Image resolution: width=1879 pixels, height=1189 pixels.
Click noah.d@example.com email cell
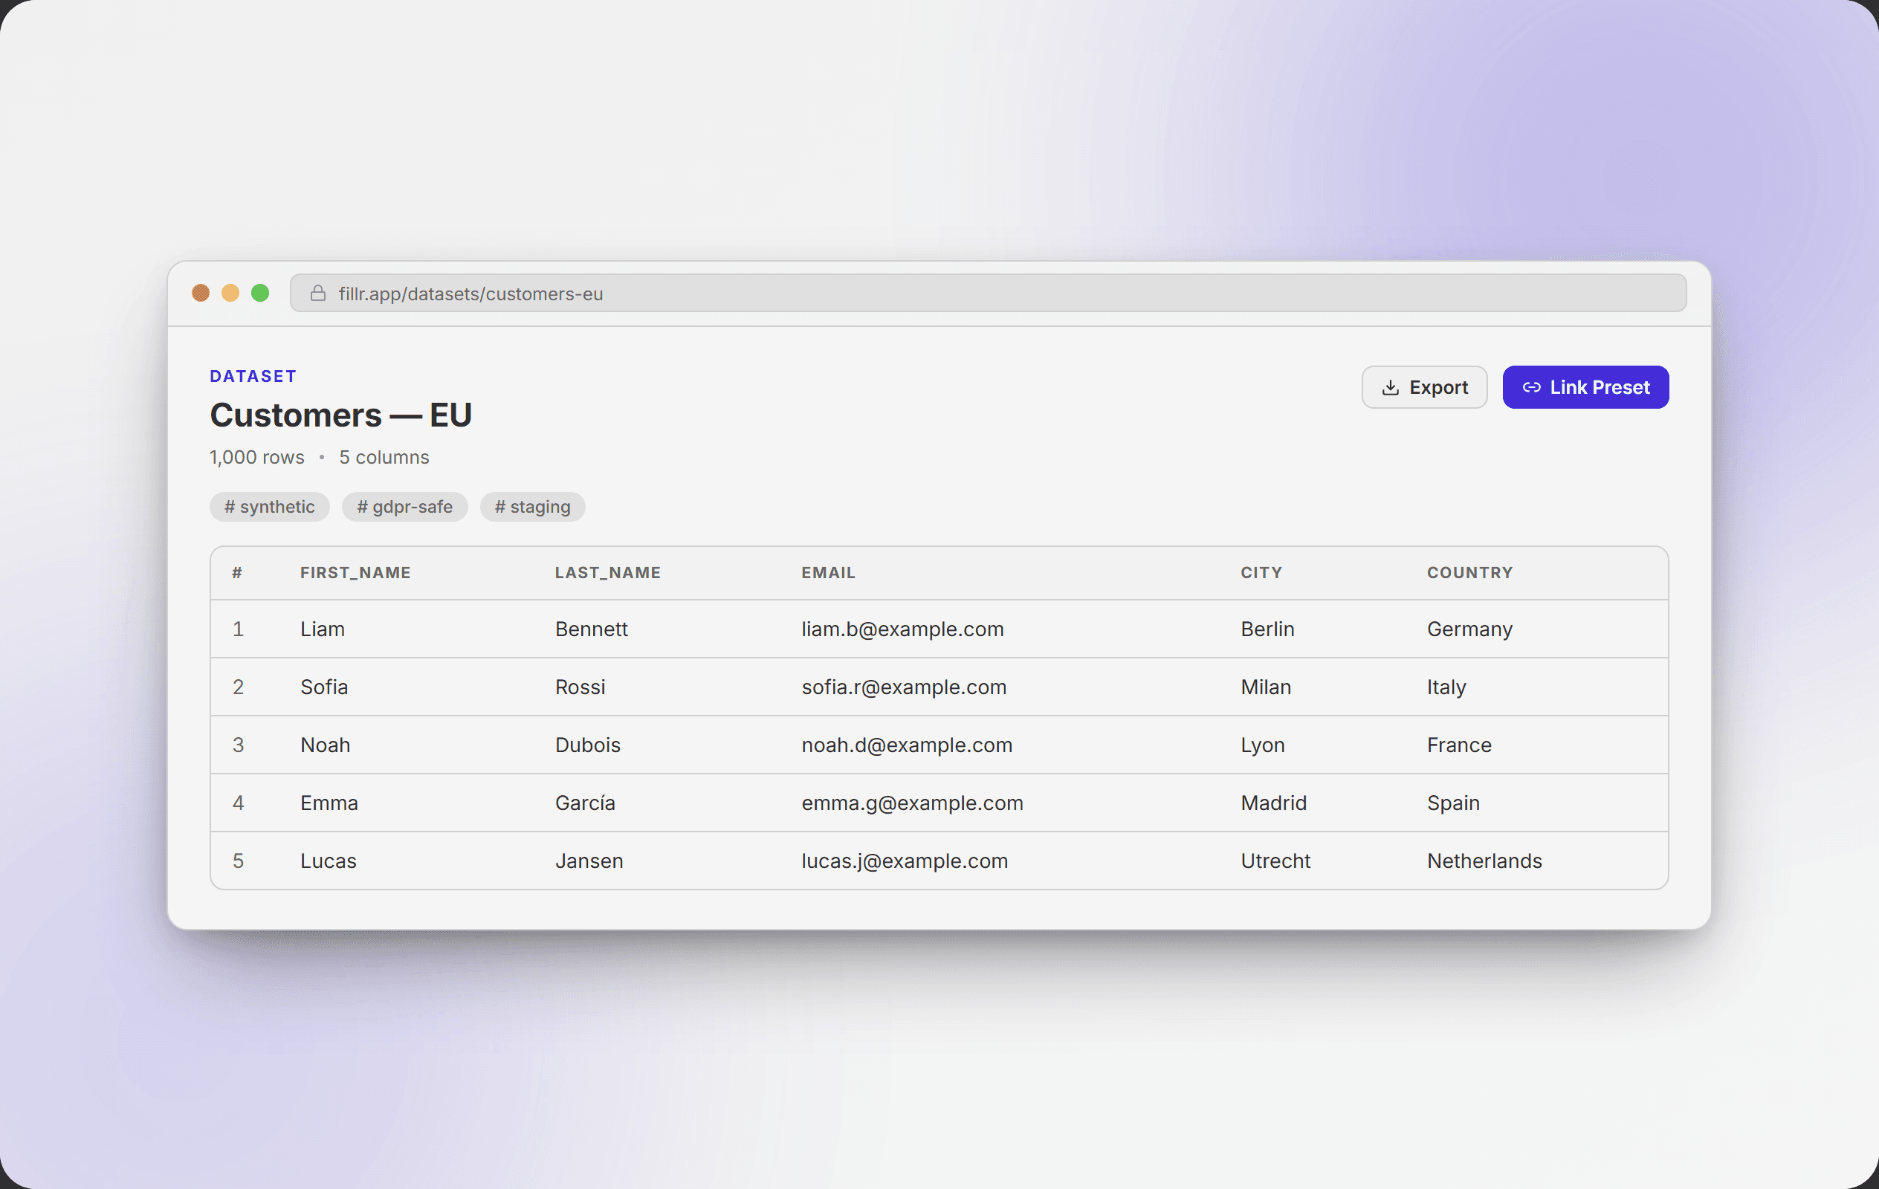pyautogui.click(x=908, y=745)
